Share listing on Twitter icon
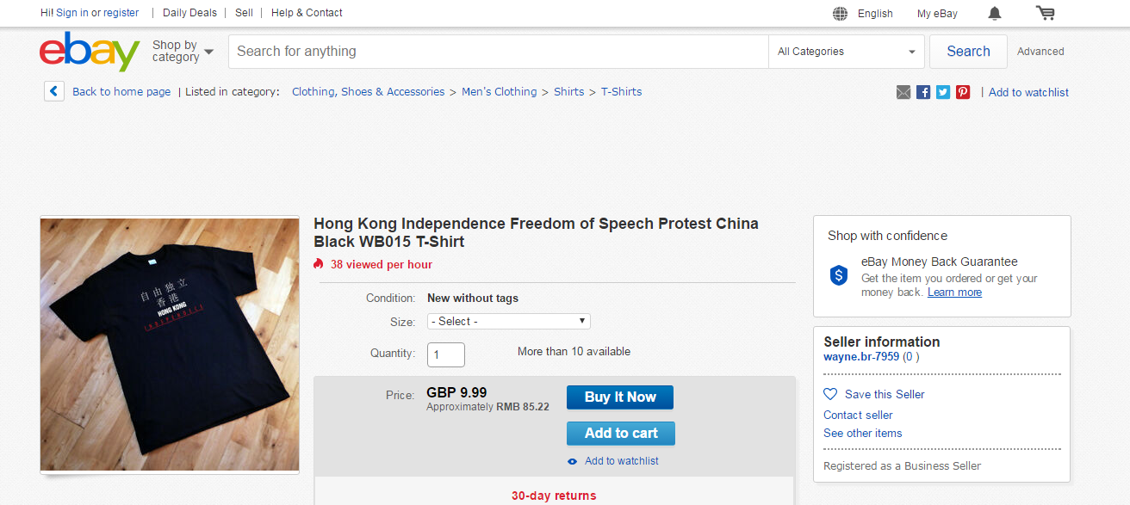 [x=943, y=92]
